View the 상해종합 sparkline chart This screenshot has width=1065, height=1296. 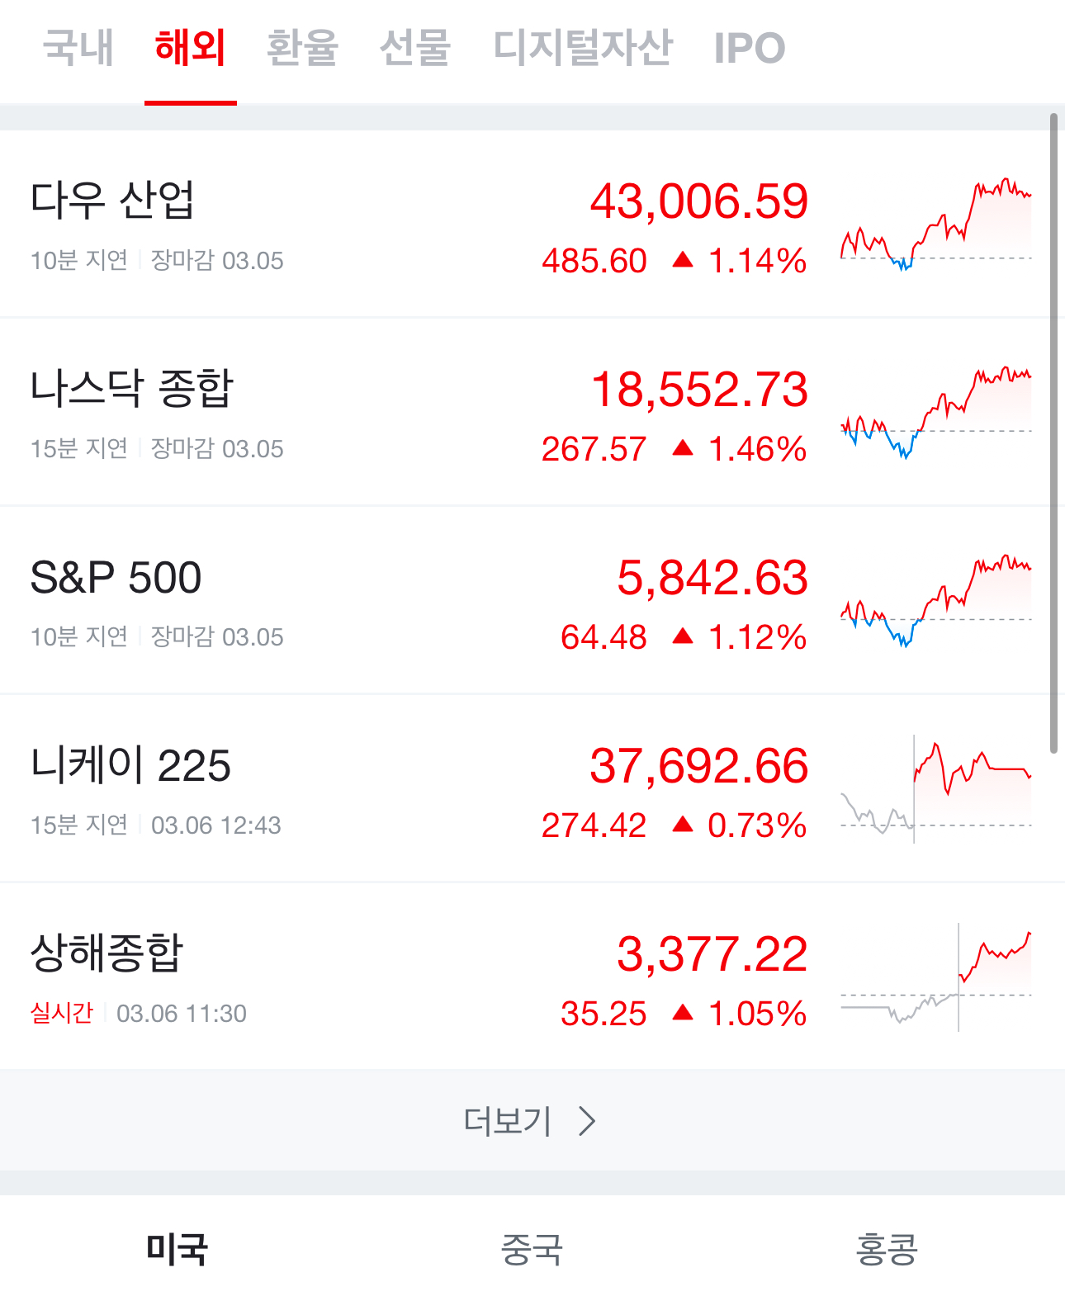(936, 977)
